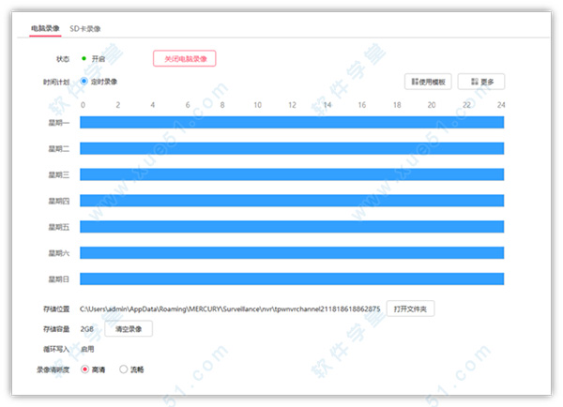Choose 高清 recording quality
The image size is (563, 407).
tap(84, 369)
